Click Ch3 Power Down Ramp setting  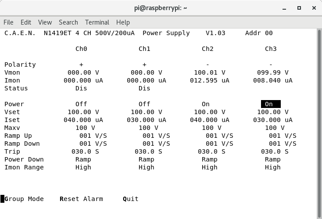(273, 159)
